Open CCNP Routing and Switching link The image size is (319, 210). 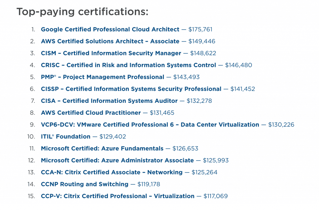click(85, 184)
